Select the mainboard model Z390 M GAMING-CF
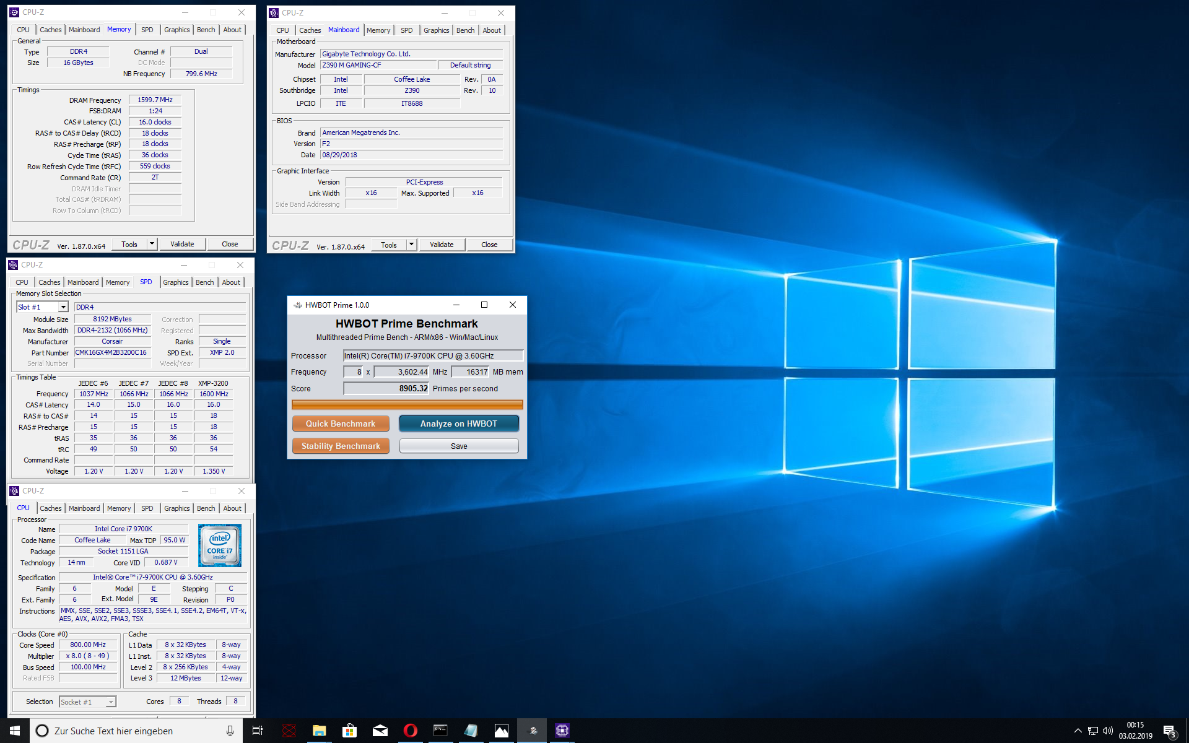Image resolution: width=1189 pixels, height=743 pixels. click(x=379, y=65)
